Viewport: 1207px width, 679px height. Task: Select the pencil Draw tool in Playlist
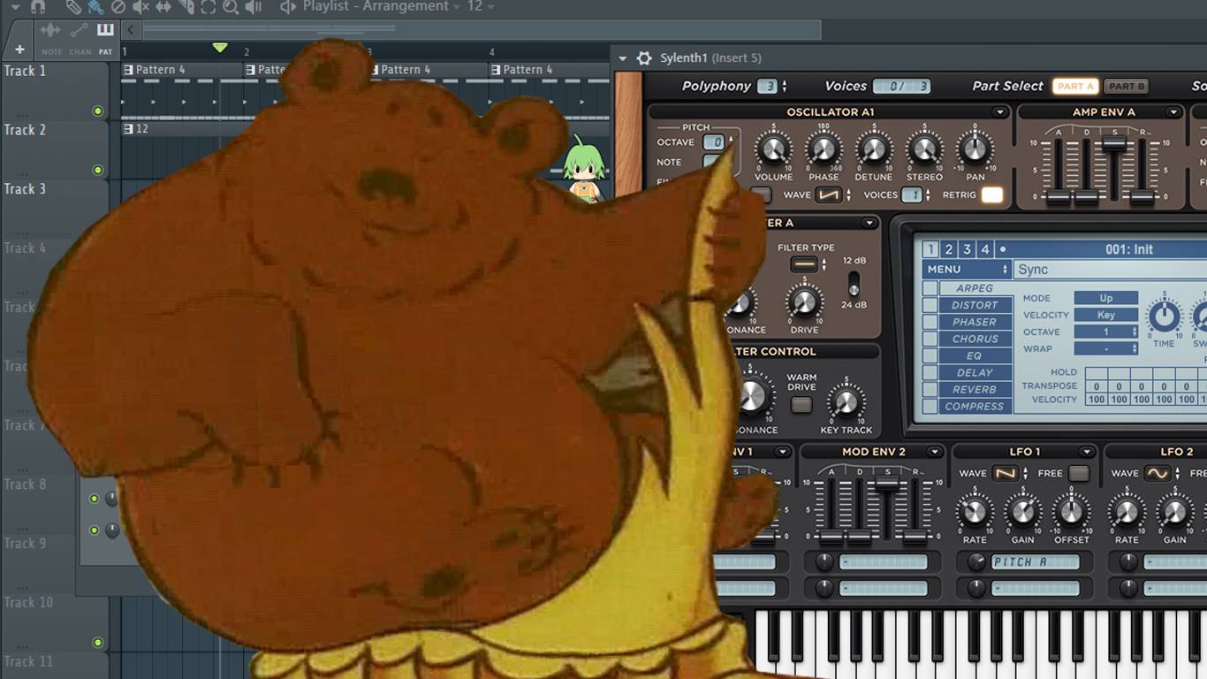click(x=73, y=6)
